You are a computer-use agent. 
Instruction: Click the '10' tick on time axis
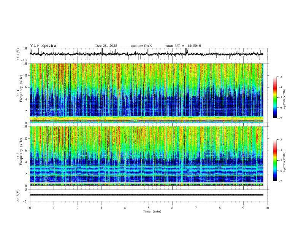267,208
